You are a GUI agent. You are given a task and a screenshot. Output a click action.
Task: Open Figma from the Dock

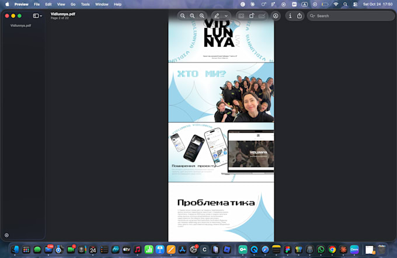(x=287, y=250)
